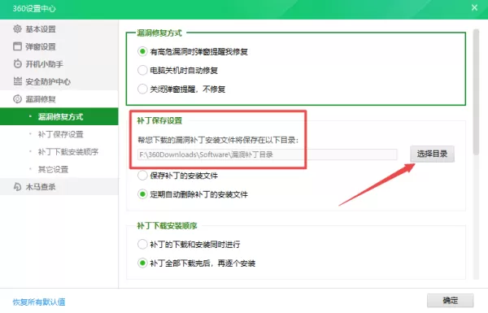Image resolution: width=488 pixels, height=313 pixels.
Task: Click the 开机小助手 clock icon
Action: [x=17, y=63]
